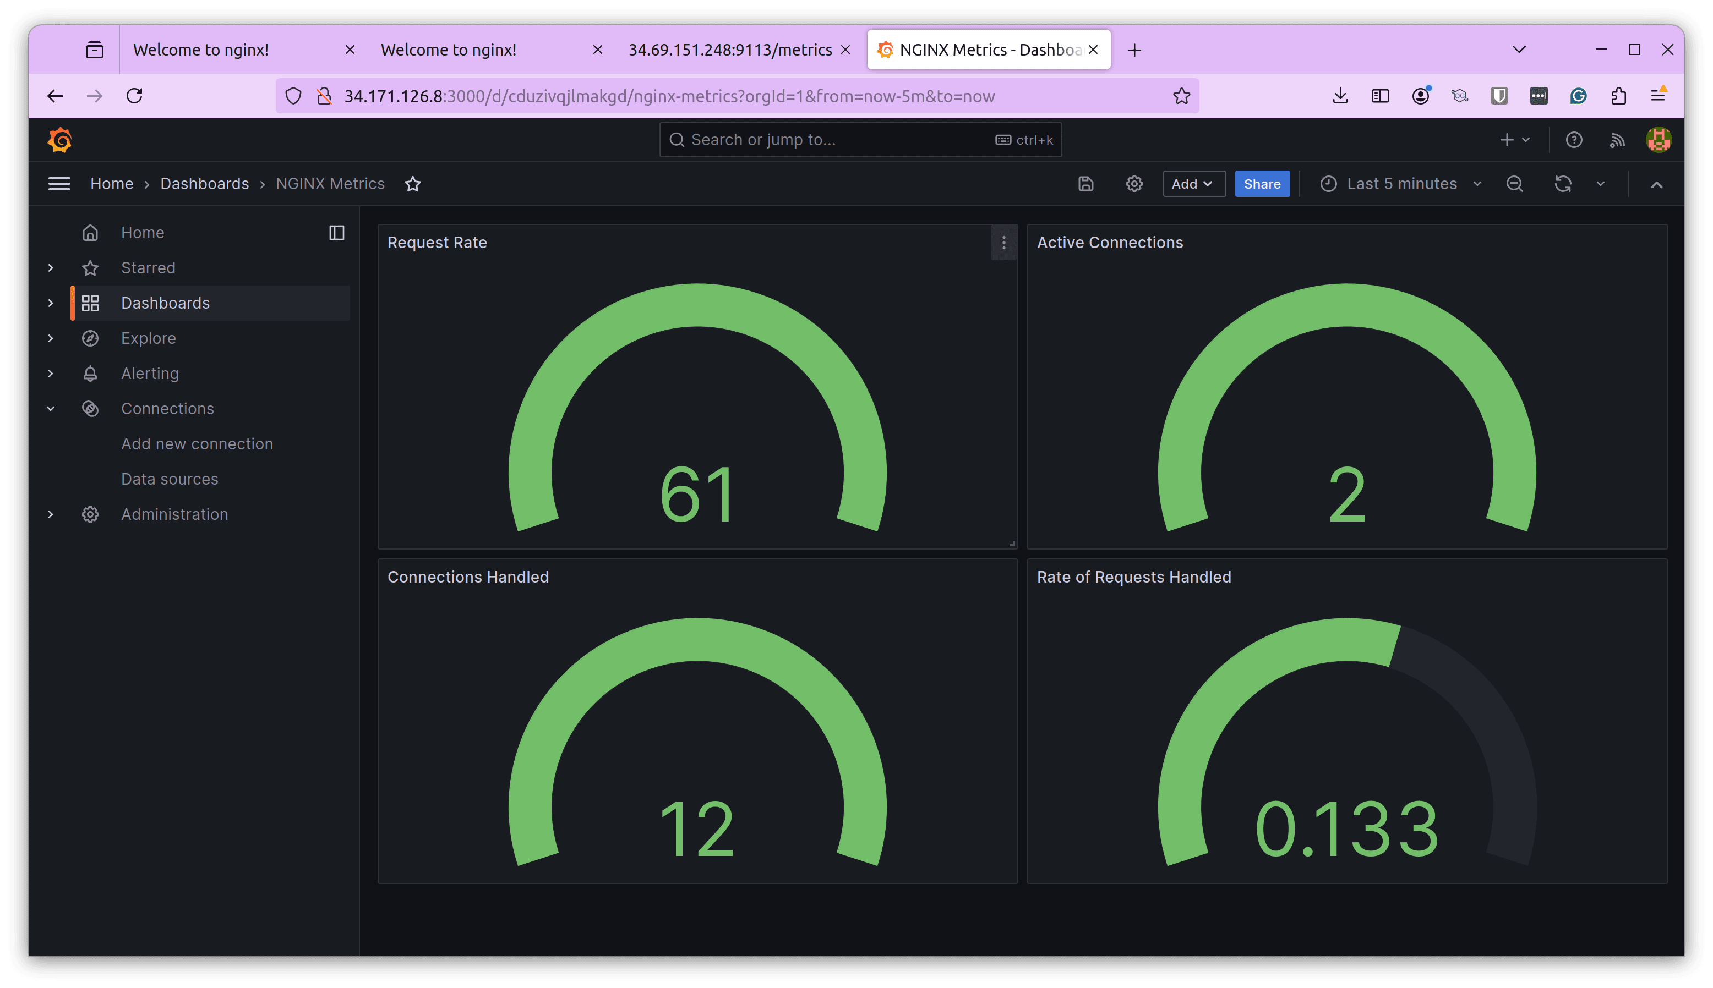Expand the Administration section arrow
The image size is (1713, 988).
tap(50, 515)
